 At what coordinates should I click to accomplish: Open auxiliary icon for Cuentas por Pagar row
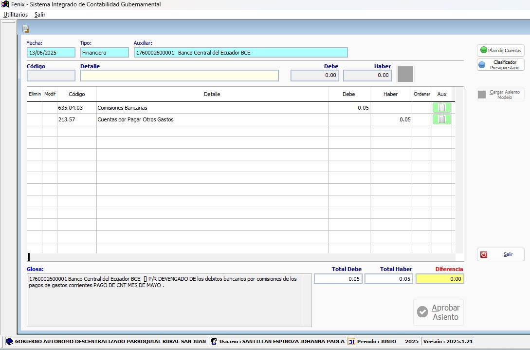point(441,119)
